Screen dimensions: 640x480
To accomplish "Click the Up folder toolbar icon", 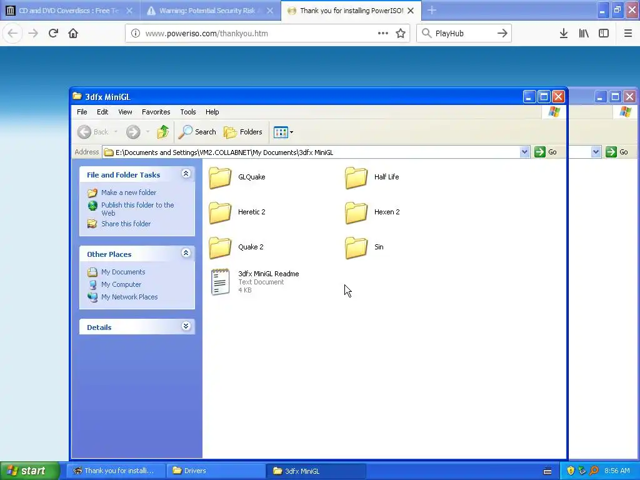I will (x=163, y=132).
